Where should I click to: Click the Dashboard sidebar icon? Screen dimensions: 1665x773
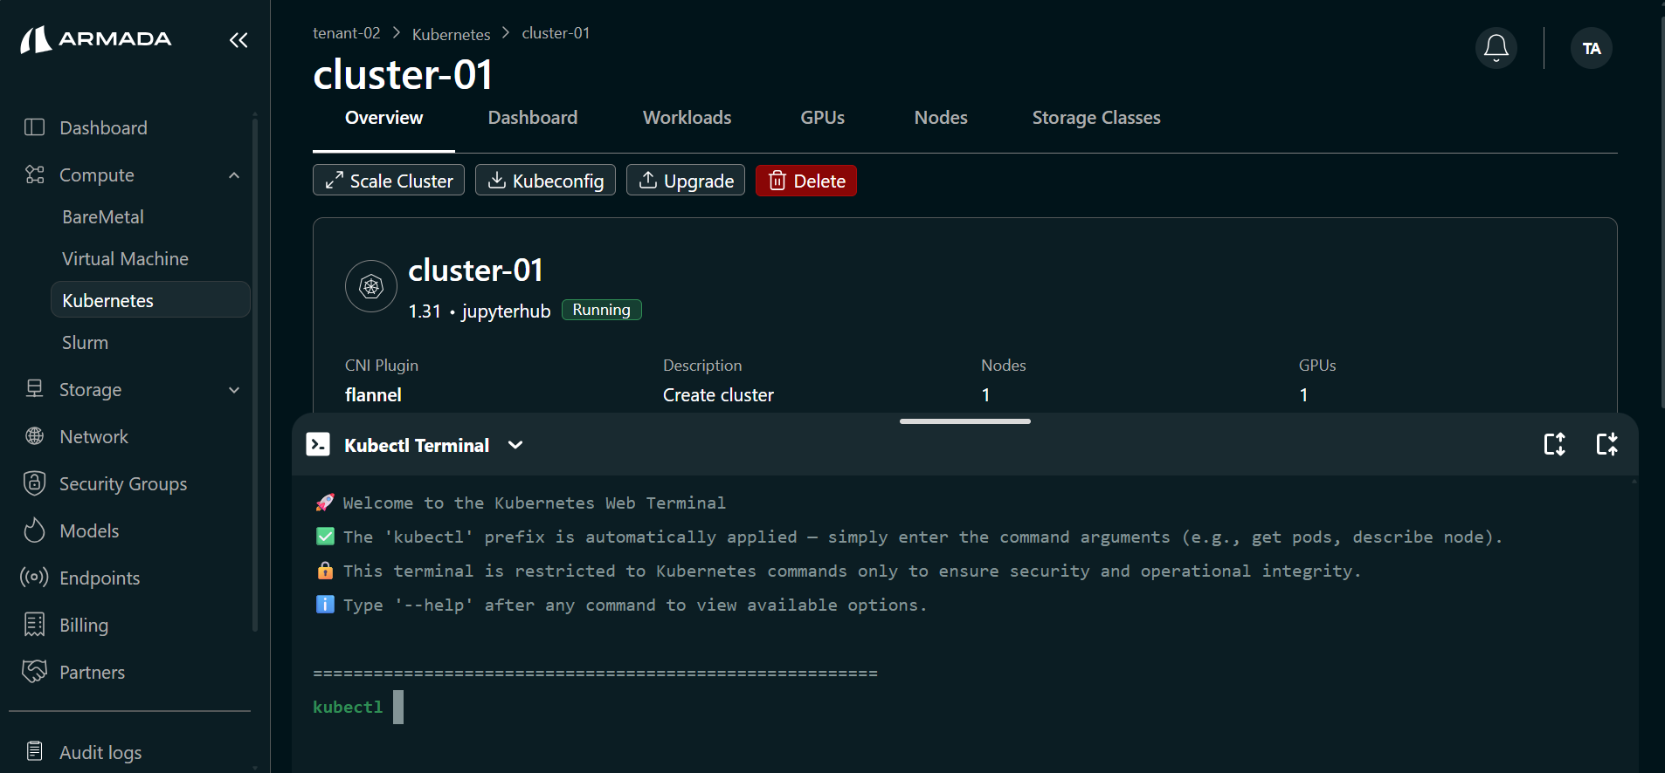pyautogui.click(x=34, y=127)
